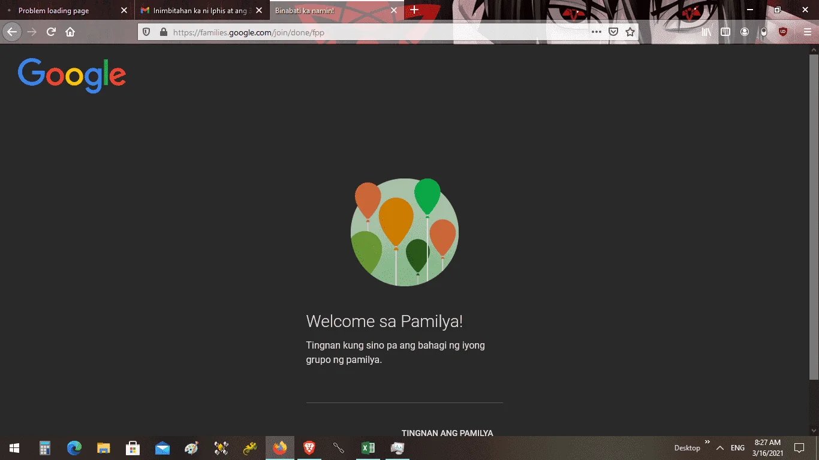View site security padlock info

click(x=163, y=32)
